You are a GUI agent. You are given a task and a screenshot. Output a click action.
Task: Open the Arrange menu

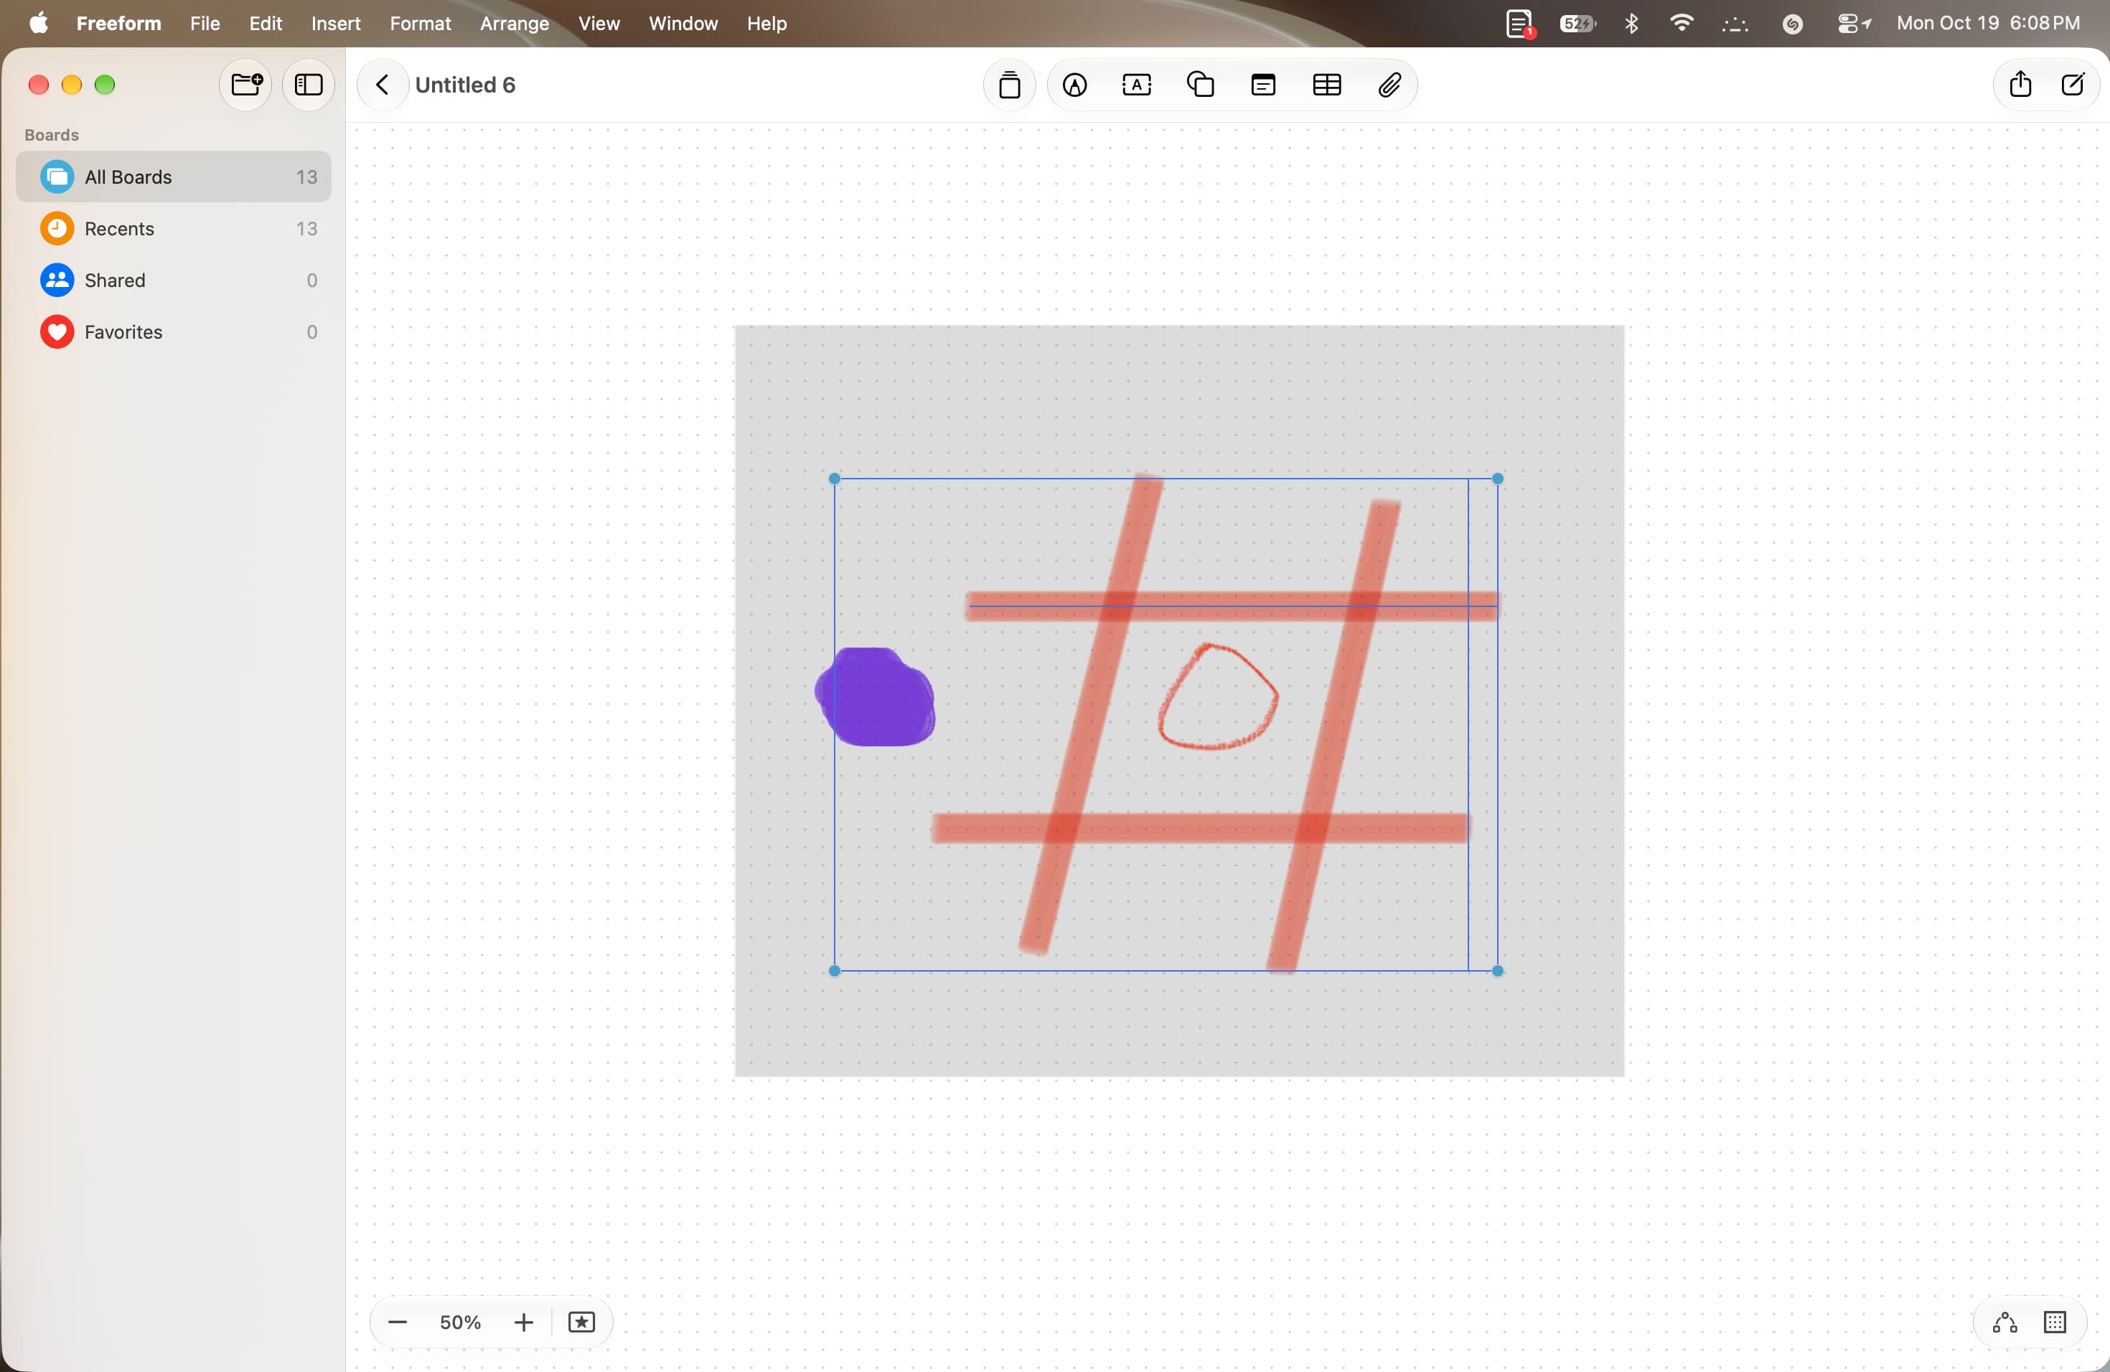click(514, 23)
